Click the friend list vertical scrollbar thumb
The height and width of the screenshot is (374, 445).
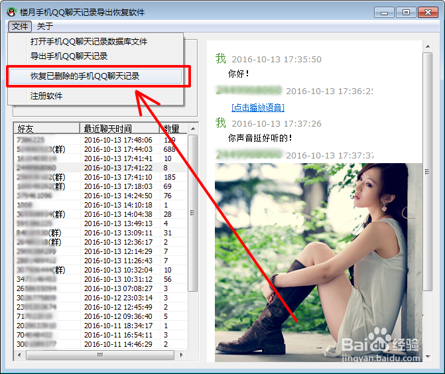[193, 213]
